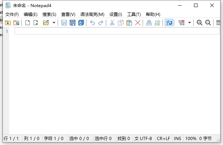
Task: Paste from clipboard icon
Action: 129,23
